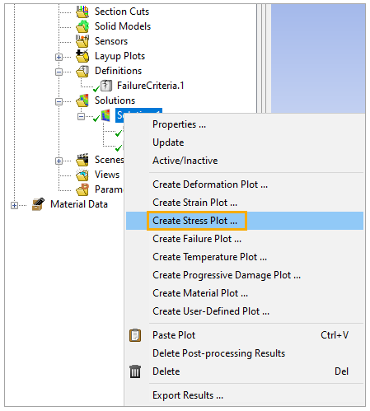Collapse the Definitions tree node
The height and width of the screenshot is (411, 370).
click(59, 72)
